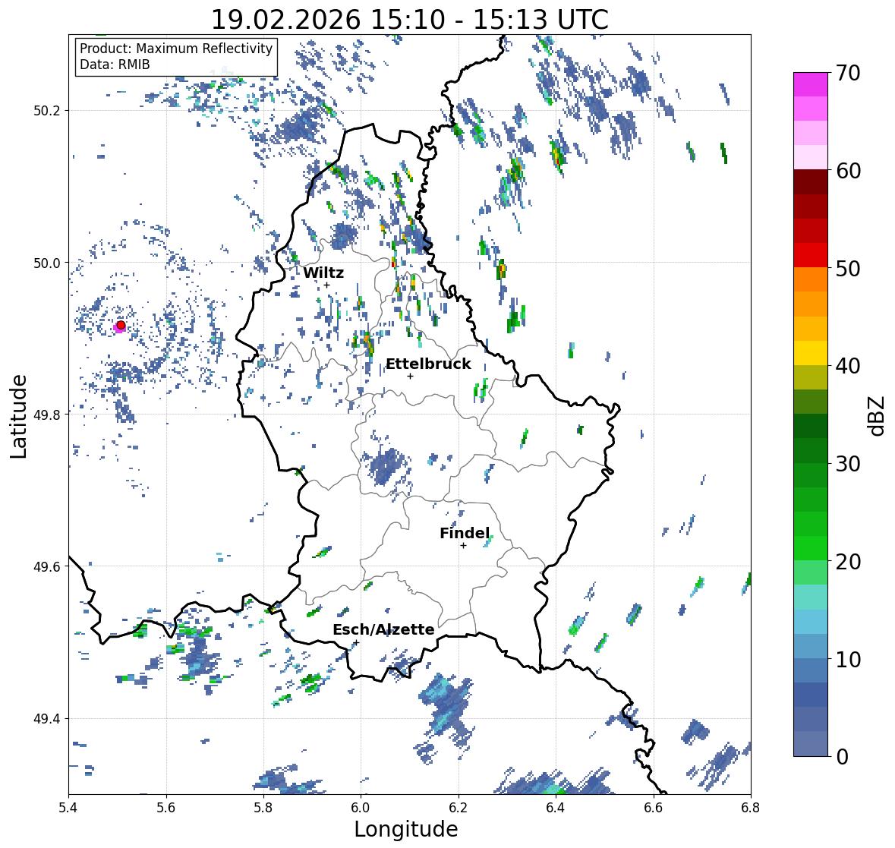Click the colorbar tick label 30
The image size is (895, 848).
[x=848, y=464]
